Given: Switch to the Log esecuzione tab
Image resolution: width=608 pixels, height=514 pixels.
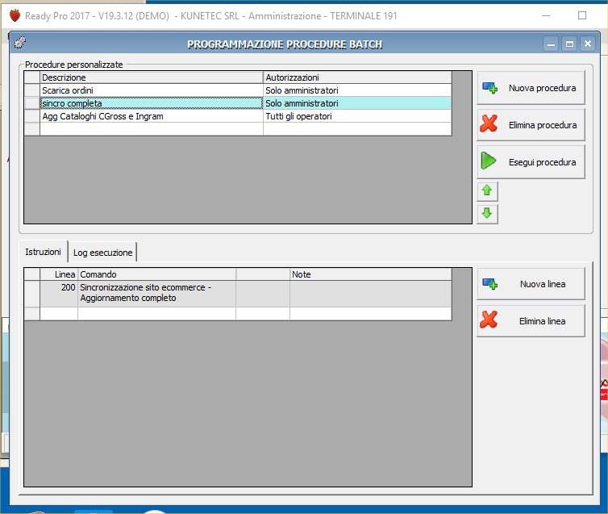Looking at the screenshot, I should [102, 253].
